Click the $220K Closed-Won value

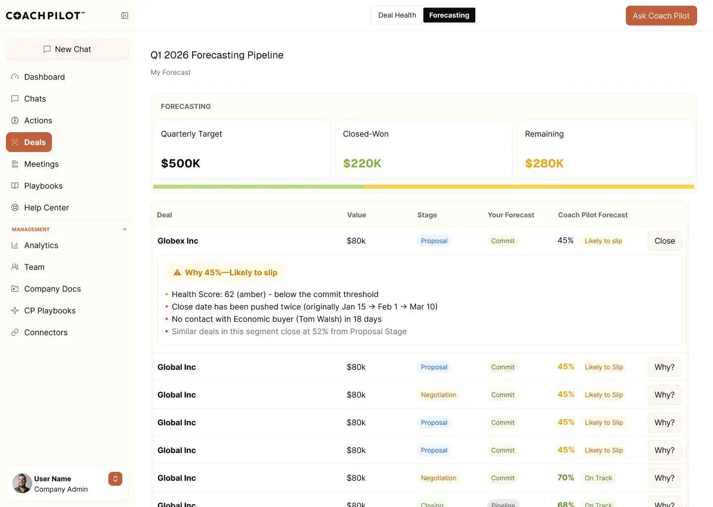point(362,163)
